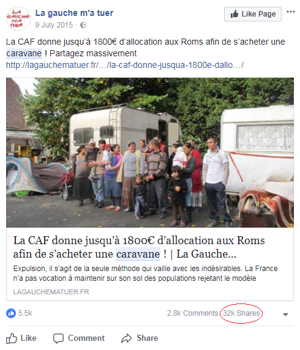Open the caravan group photo thumbnail
300x350 pixels.
click(150, 152)
